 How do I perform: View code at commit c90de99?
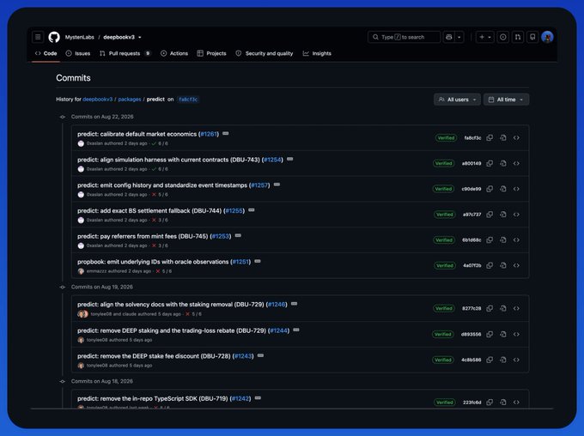tap(503, 189)
